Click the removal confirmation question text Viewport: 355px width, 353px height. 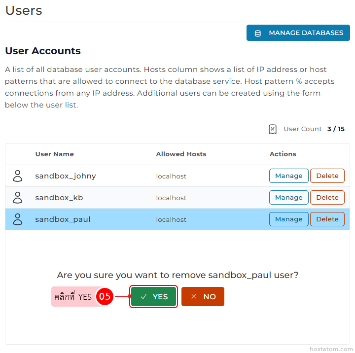177,275
